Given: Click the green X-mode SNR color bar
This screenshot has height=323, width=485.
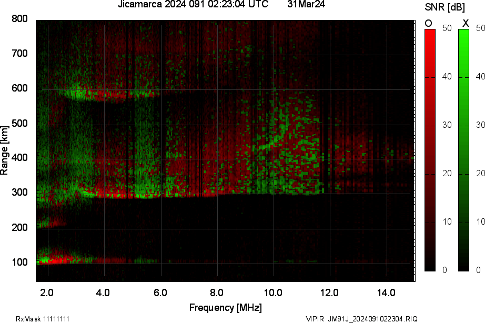Looking at the screenshot, I should pos(463,150).
